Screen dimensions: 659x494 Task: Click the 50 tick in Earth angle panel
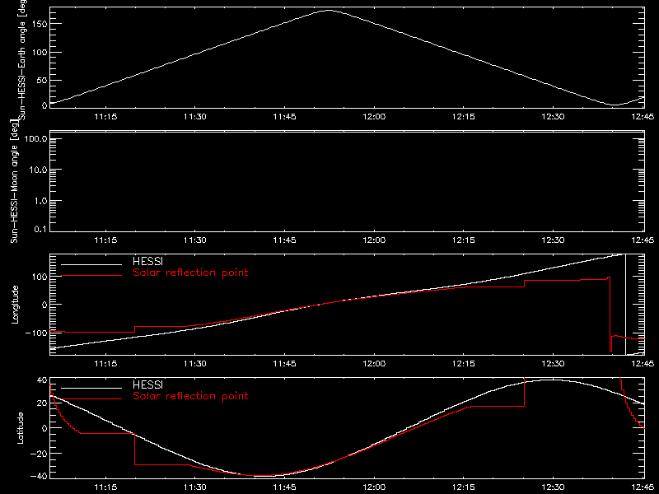[x=42, y=81]
